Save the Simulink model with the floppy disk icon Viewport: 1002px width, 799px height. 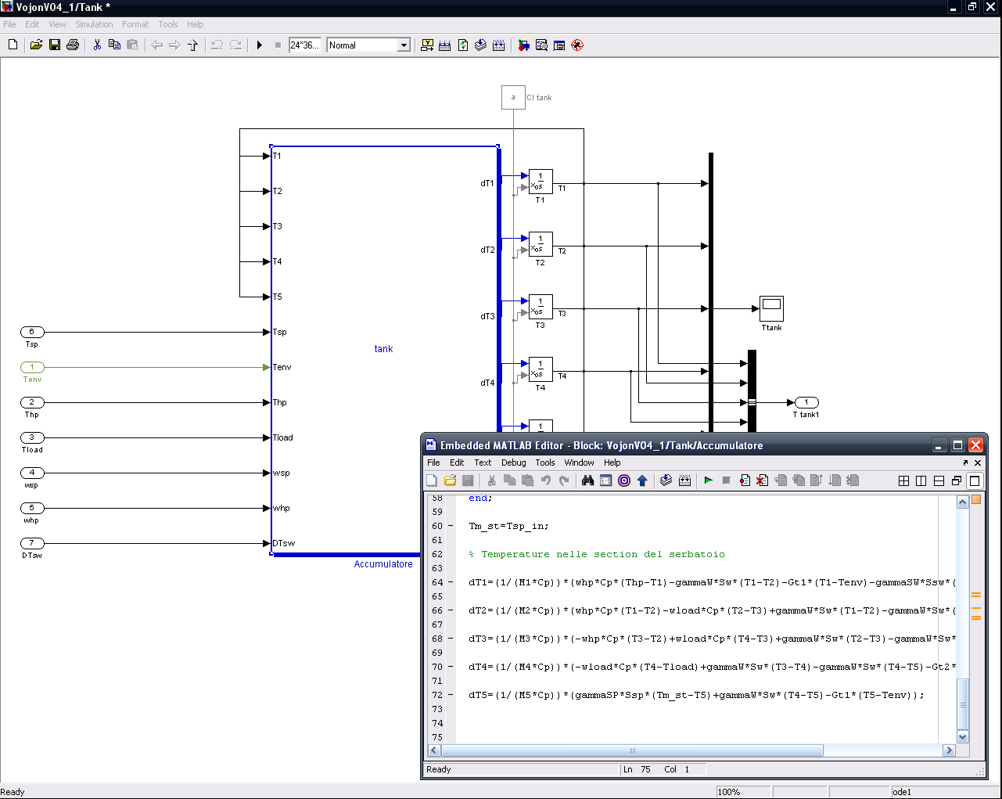54,45
